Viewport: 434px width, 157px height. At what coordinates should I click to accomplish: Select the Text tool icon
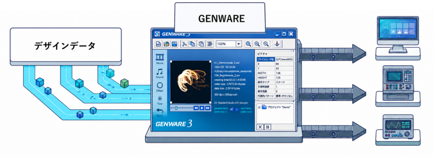(160, 99)
